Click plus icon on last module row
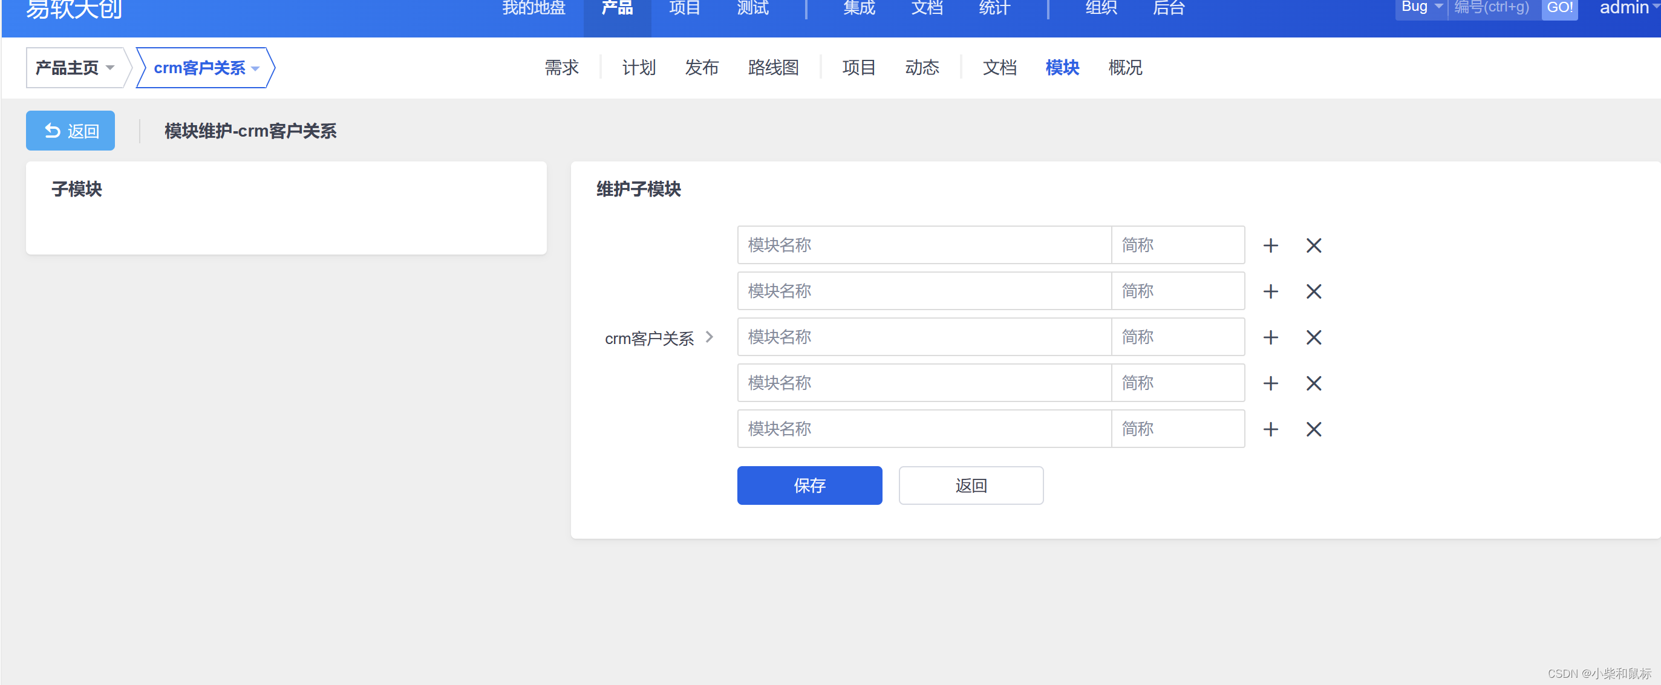This screenshot has width=1661, height=685. tap(1270, 429)
